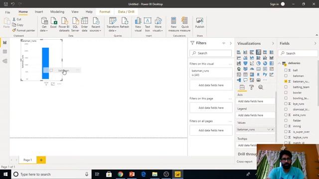319x179 pixels.
Task: Open the Format paint-roller tab
Action: point(251,88)
